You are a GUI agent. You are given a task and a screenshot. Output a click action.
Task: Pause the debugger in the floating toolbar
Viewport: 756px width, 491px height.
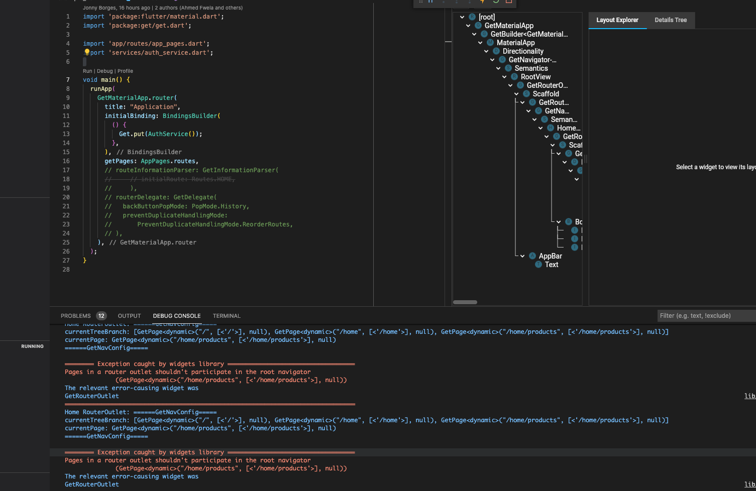coord(430,3)
